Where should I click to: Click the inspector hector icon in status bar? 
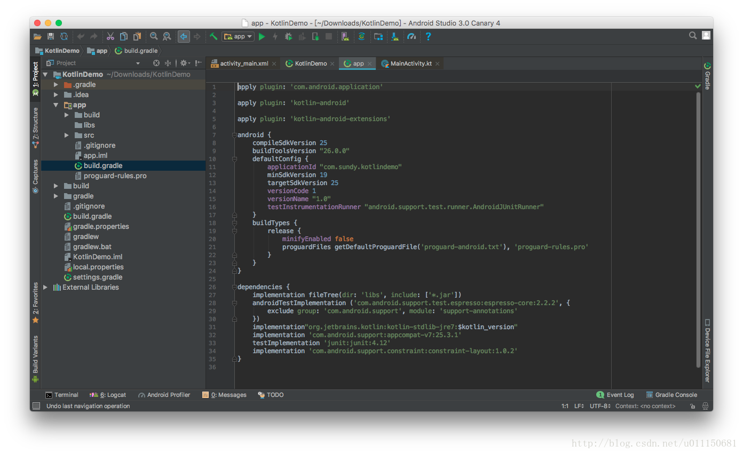[706, 406]
